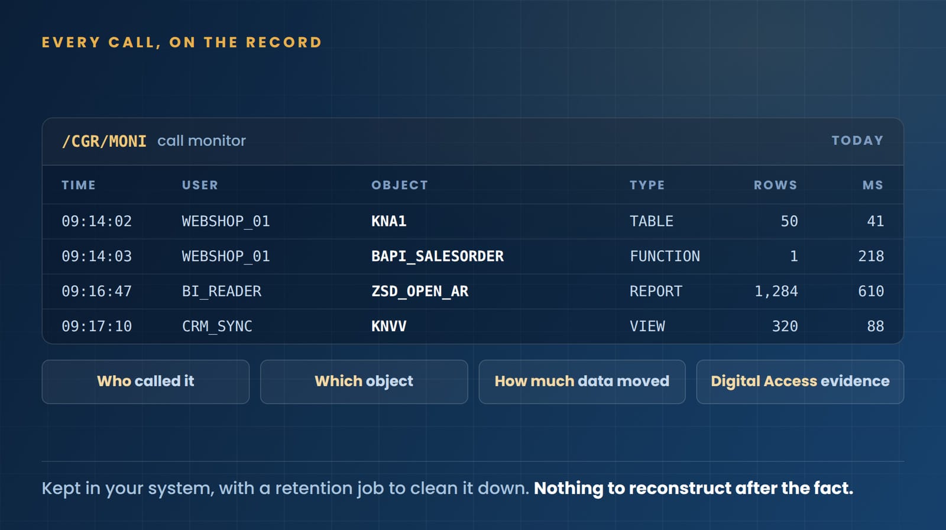The height and width of the screenshot is (530, 946).
Task: Click rows value 50 for KNA1
Action: [789, 221]
